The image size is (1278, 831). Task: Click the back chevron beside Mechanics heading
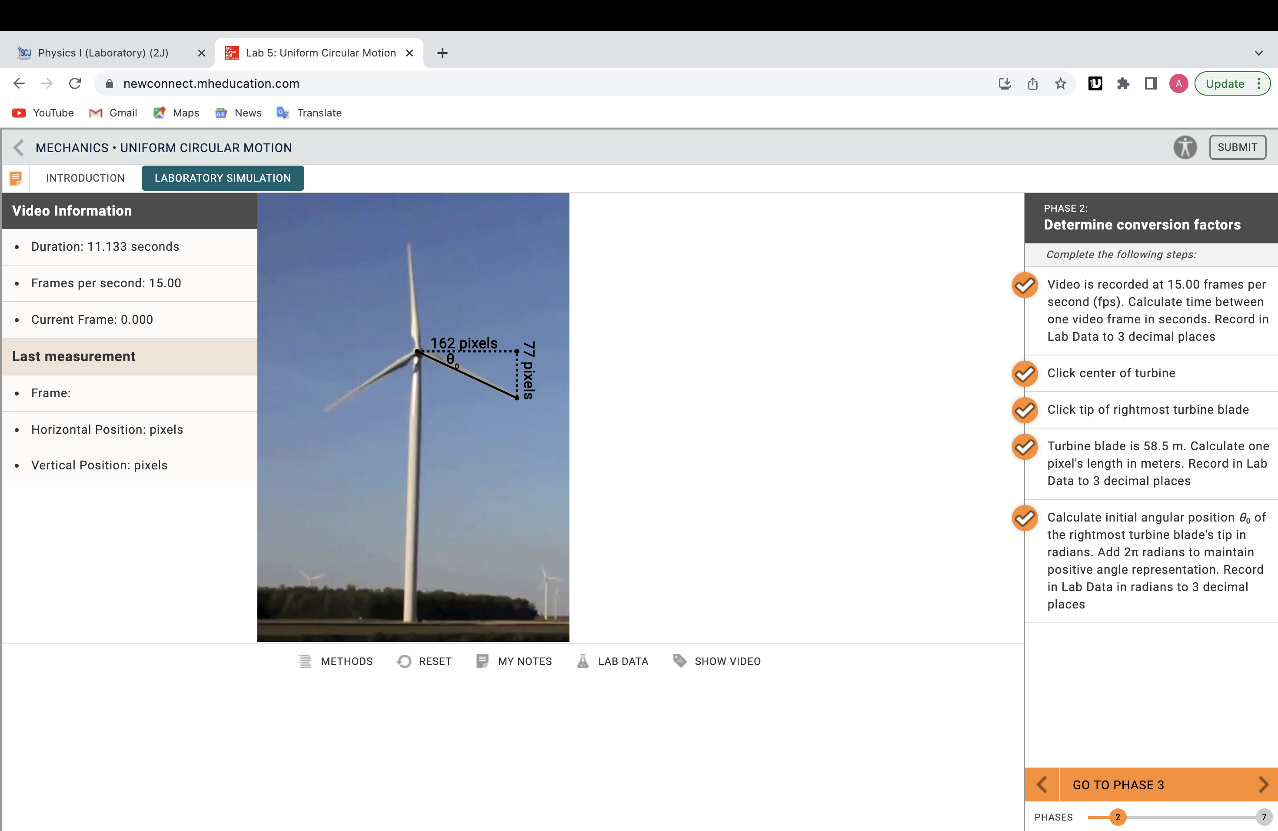[x=19, y=148]
